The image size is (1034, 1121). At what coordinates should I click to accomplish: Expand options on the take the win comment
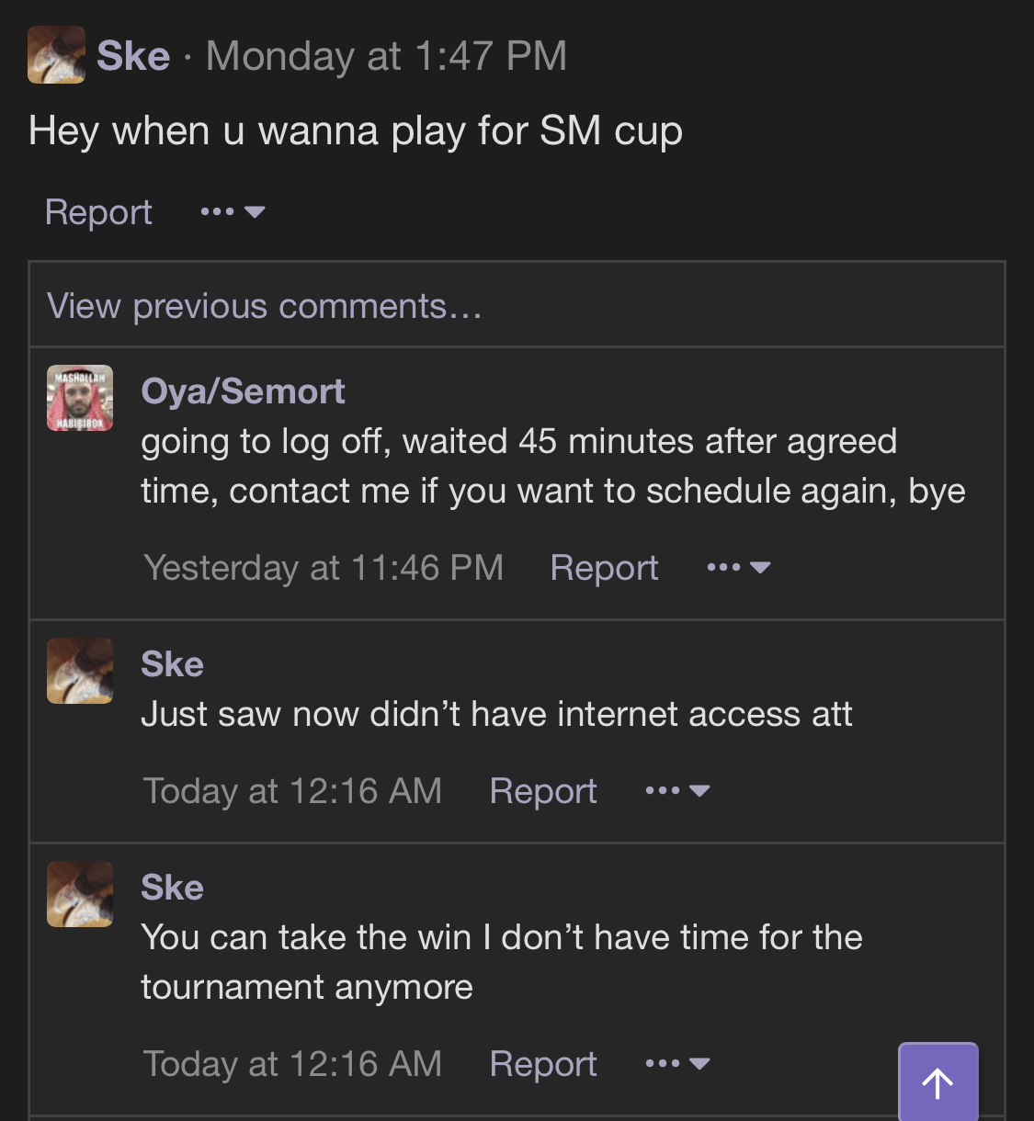pos(677,1064)
